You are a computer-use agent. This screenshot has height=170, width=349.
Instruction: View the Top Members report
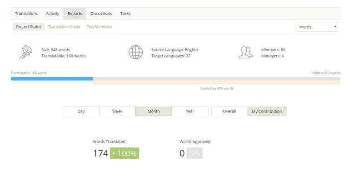[100, 27]
